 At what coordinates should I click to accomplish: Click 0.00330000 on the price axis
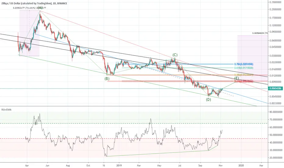coord(275,103)
